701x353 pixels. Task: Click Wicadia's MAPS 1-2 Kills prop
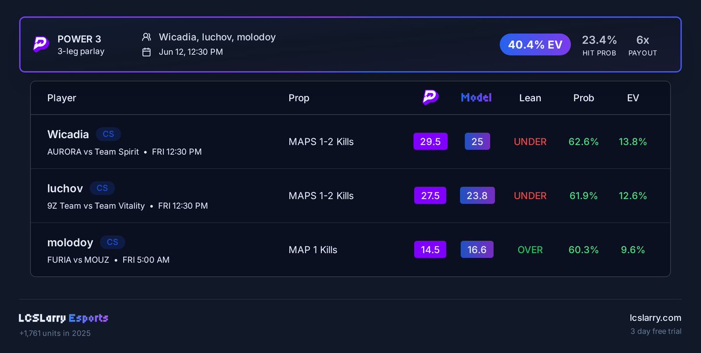(321, 142)
